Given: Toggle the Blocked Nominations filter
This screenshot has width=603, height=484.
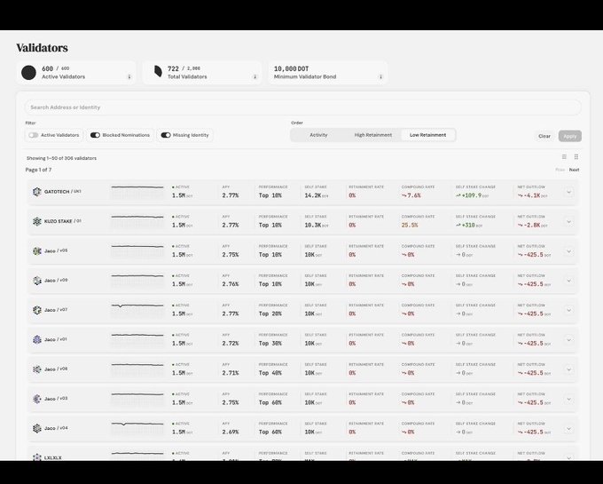Looking at the screenshot, I should [x=95, y=135].
